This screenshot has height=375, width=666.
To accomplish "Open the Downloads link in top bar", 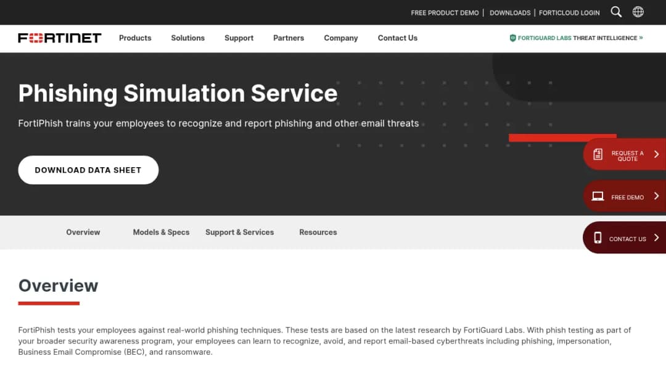I will [x=510, y=13].
